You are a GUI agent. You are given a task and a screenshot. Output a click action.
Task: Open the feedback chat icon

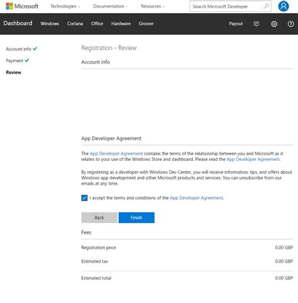[257, 24]
